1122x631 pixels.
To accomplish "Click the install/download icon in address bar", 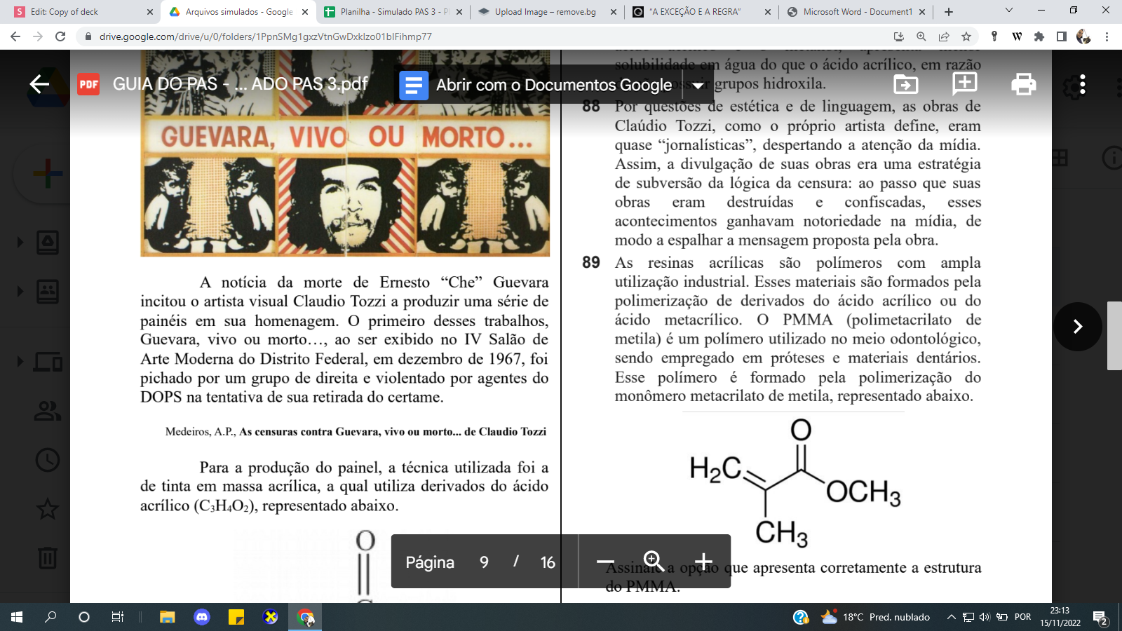I will click(x=899, y=36).
